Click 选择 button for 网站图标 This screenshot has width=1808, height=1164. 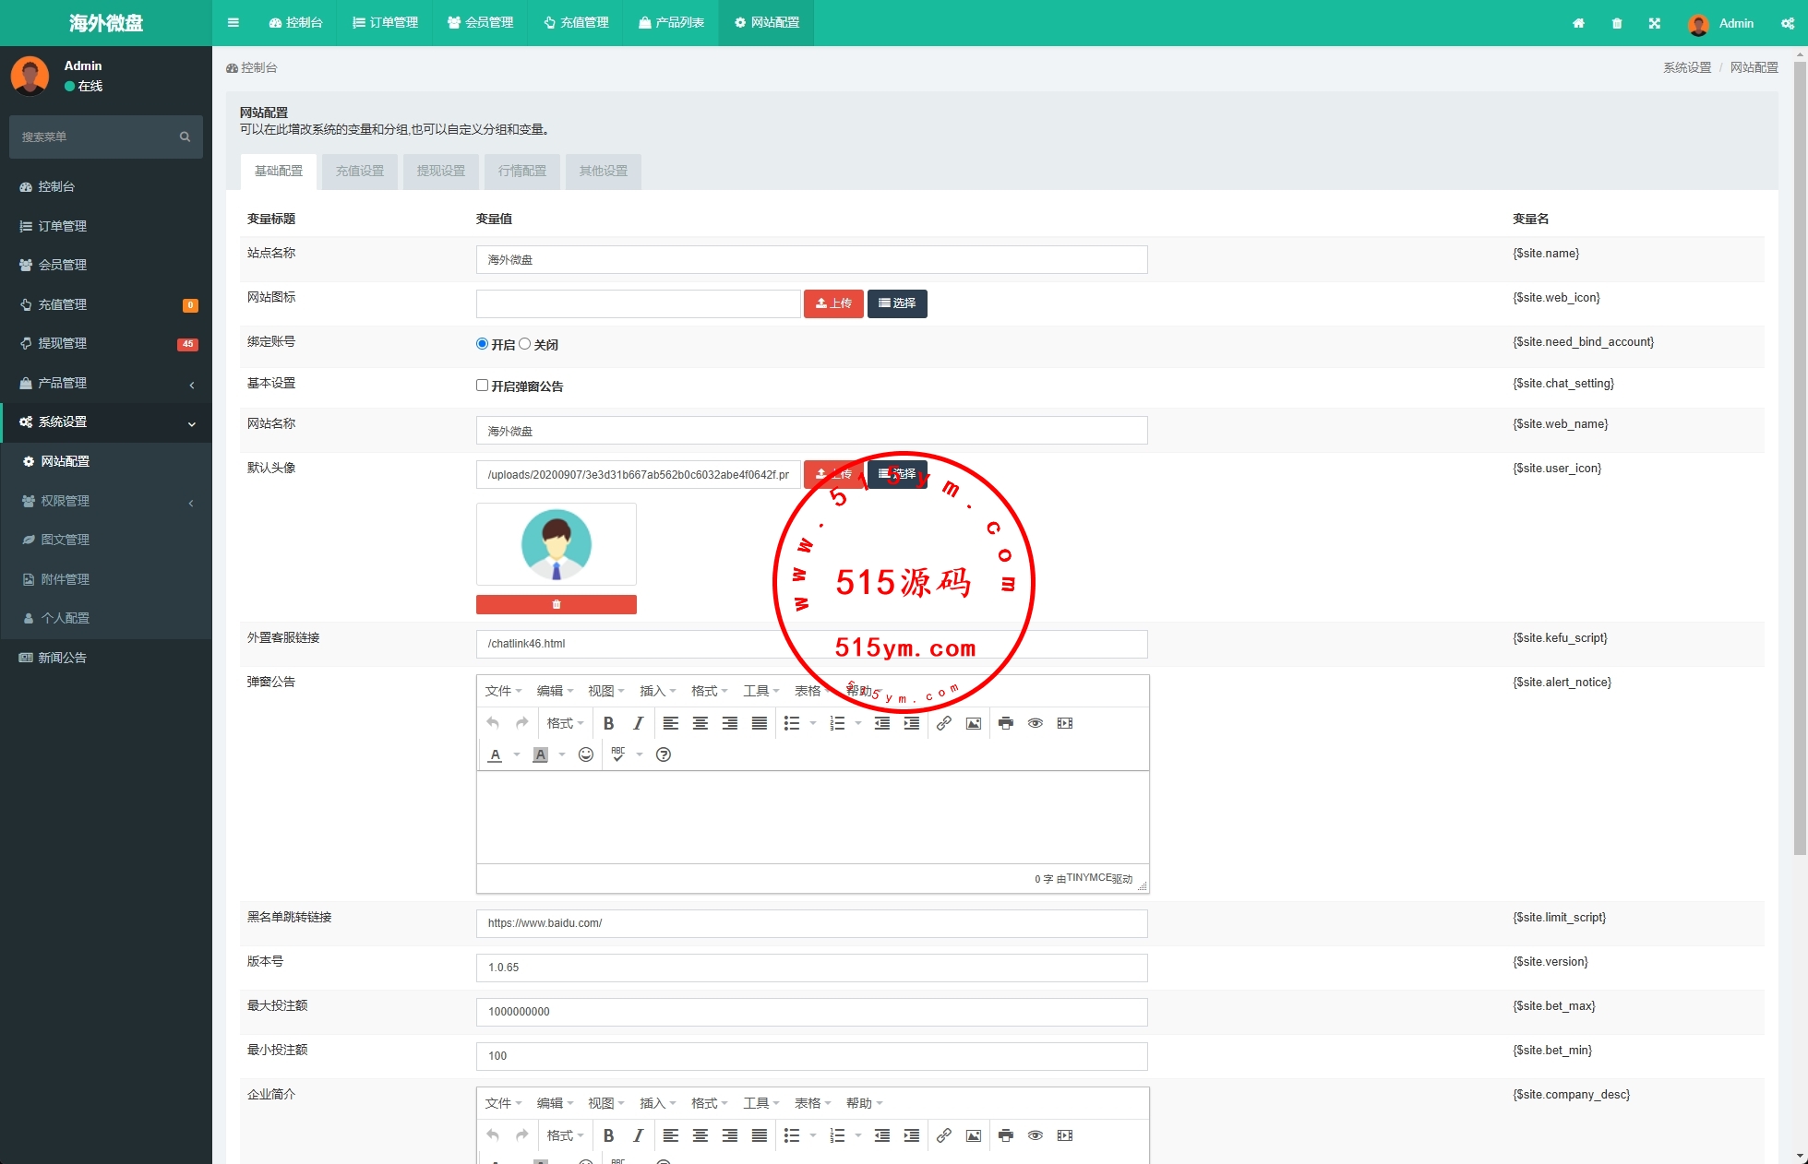tap(896, 303)
